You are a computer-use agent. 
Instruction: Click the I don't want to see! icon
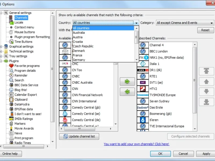pyautogui.click(x=12, y=114)
